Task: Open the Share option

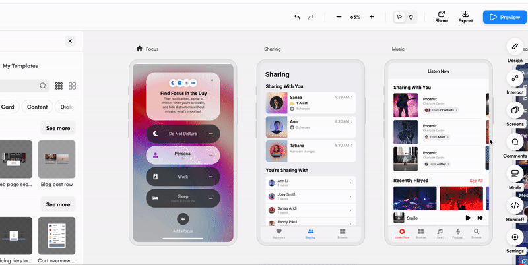Action: pos(442,17)
